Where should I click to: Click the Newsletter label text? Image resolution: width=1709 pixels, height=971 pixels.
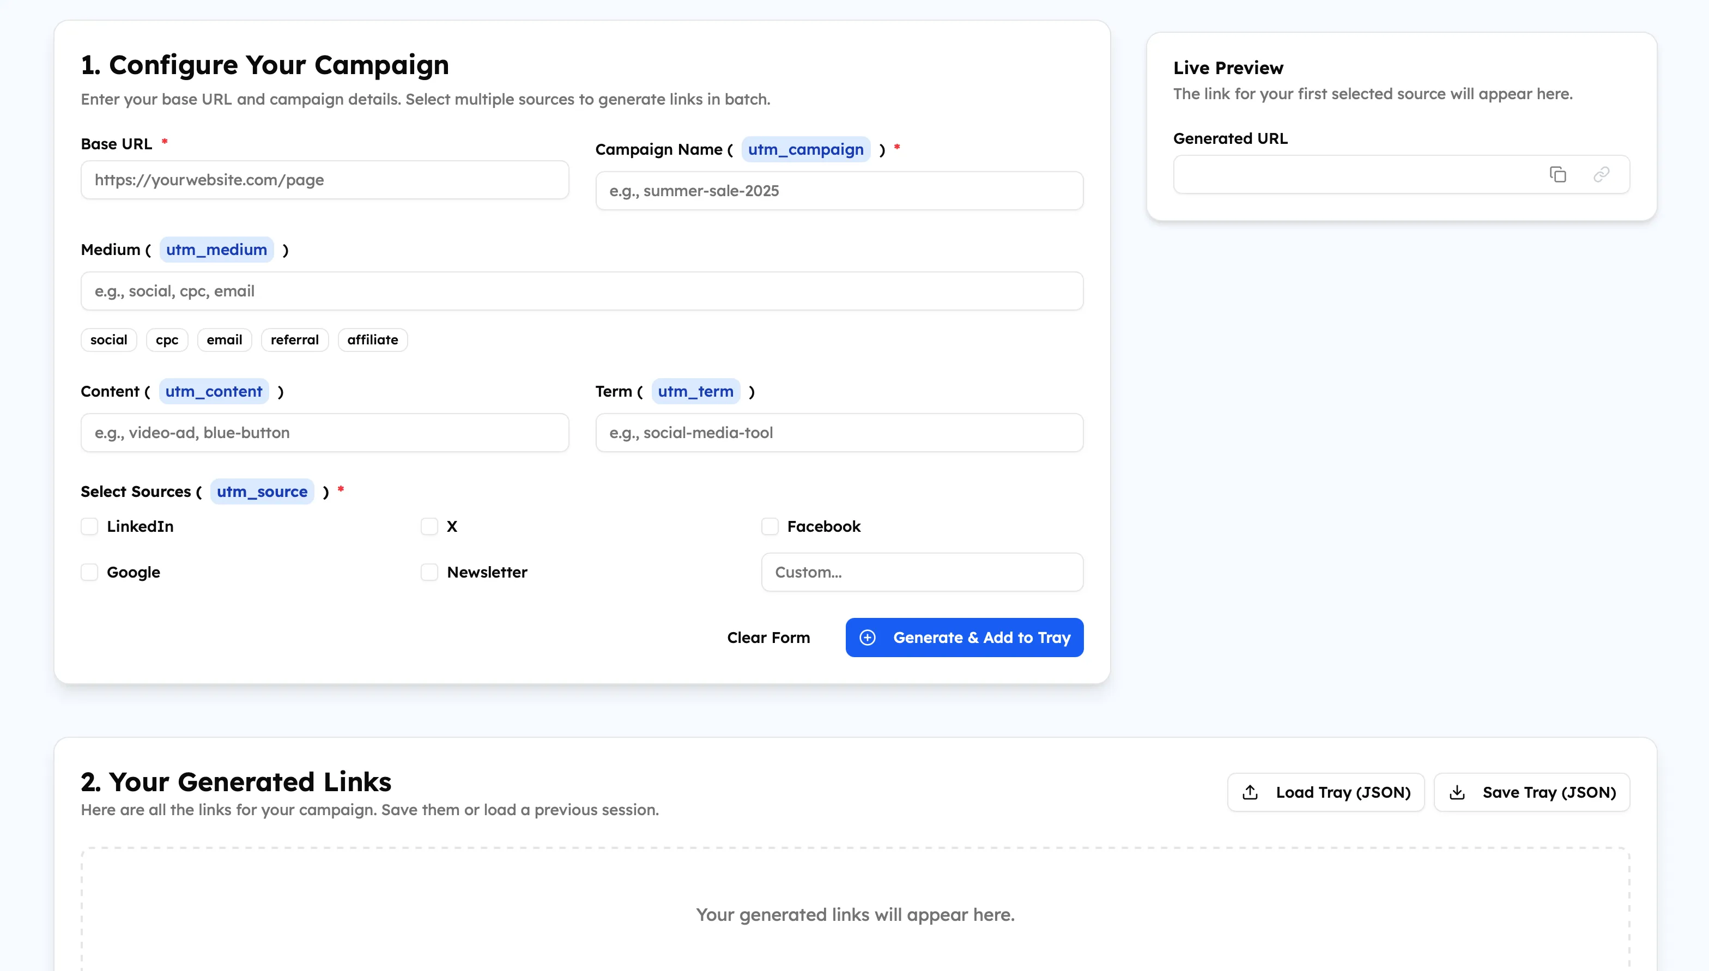coord(487,572)
